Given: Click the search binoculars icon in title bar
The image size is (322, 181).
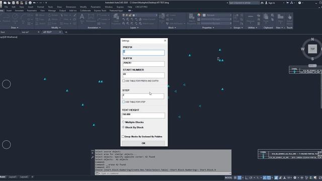Looking at the screenshot, I should (262, 3).
